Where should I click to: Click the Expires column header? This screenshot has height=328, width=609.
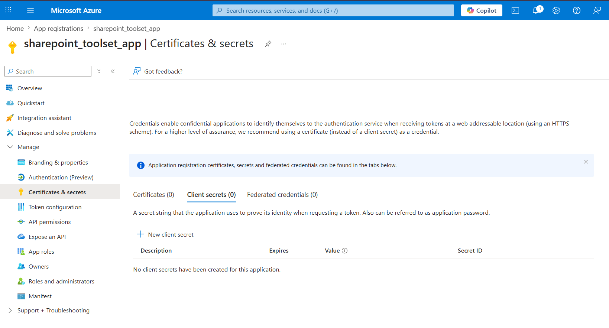tap(279, 251)
